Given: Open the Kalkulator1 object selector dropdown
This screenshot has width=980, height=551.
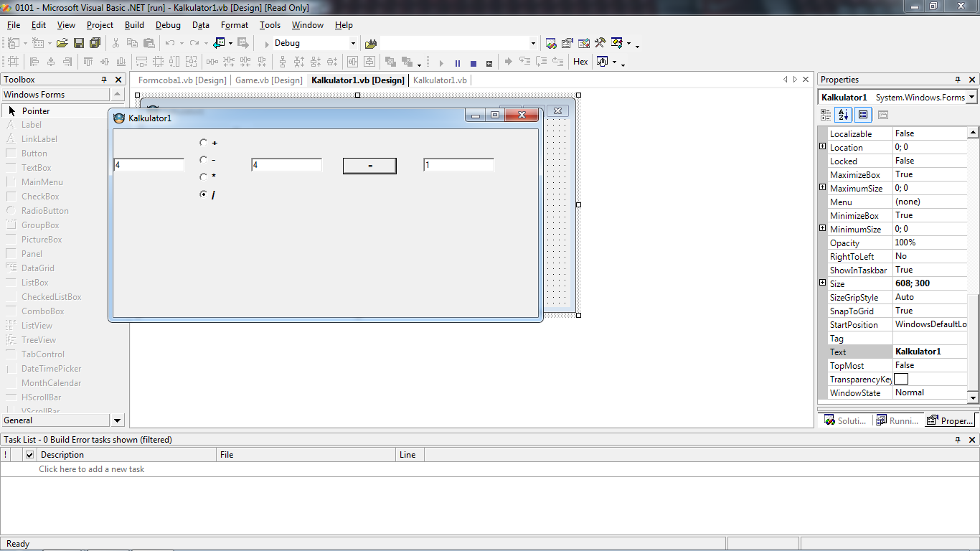Looking at the screenshot, I should click(x=972, y=97).
